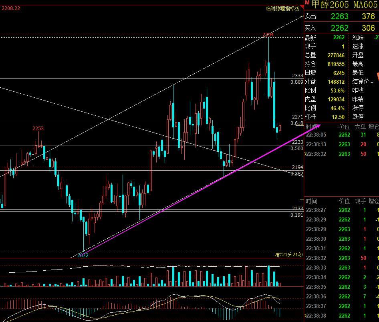The height and width of the screenshot is (322, 379).
Task: Click the 卖出 sell price 2263
Action: tap(339, 16)
